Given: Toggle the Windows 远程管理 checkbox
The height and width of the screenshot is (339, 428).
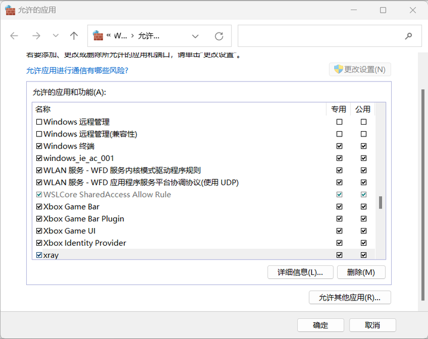Looking at the screenshot, I should (39, 122).
